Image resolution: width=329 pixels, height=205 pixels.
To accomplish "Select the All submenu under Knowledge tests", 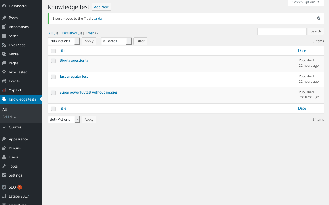I will [x=5, y=110].
